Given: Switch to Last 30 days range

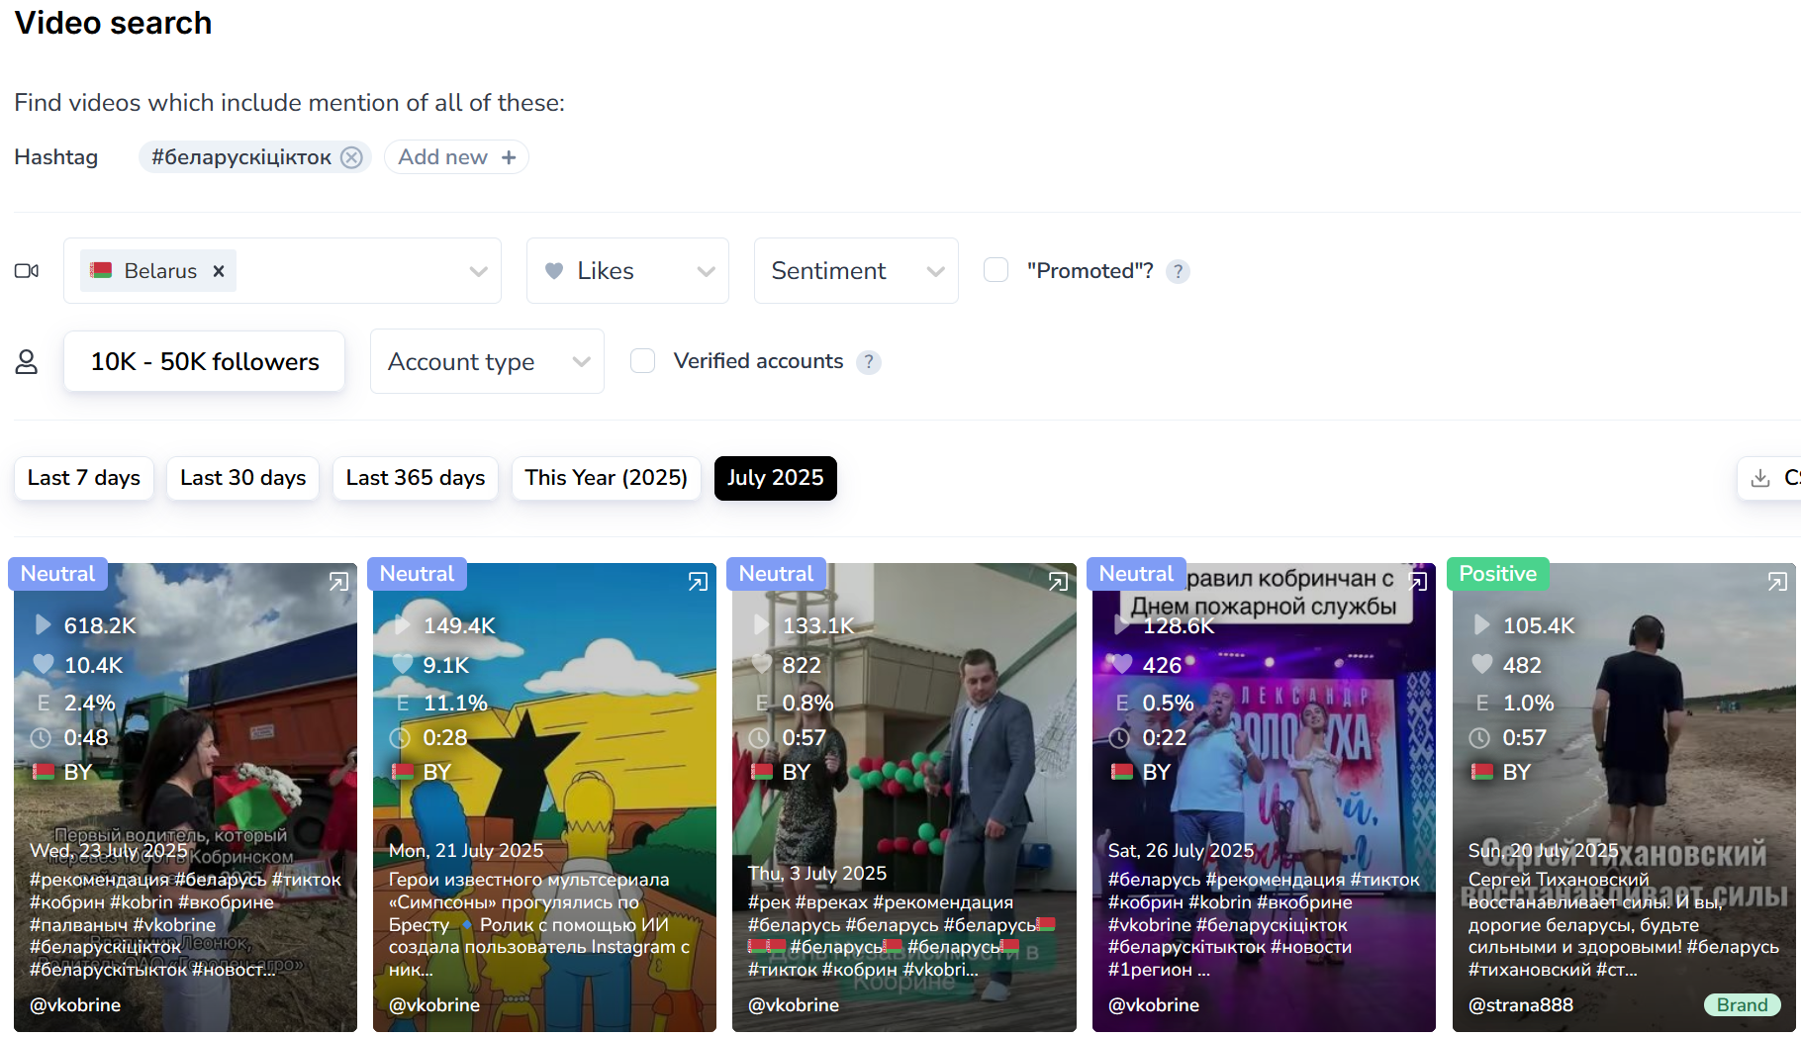Looking at the screenshot, I should [x=242, y=478].
